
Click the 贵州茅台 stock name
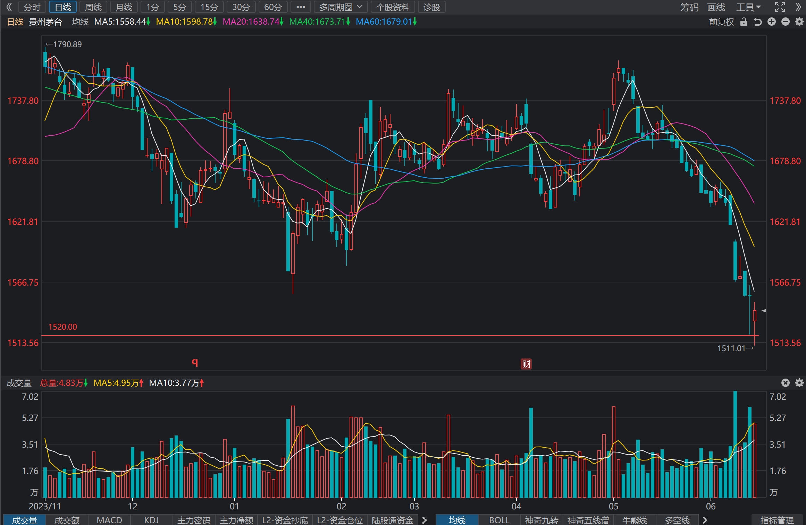tap(45, 22)
